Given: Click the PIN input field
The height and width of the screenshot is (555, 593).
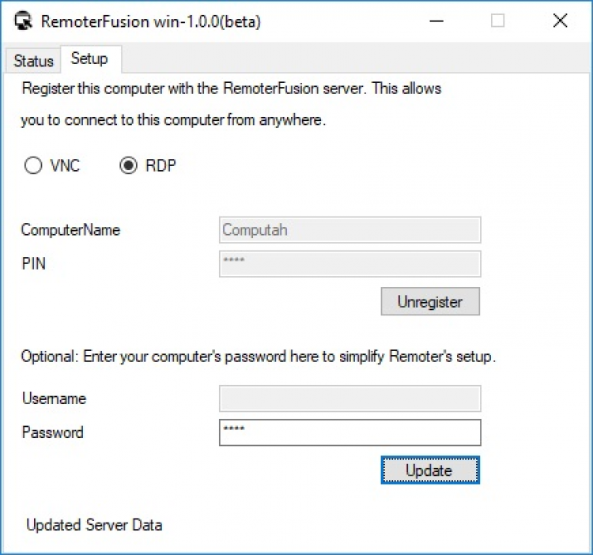Looking at the screenshot, I should (349, 264).
